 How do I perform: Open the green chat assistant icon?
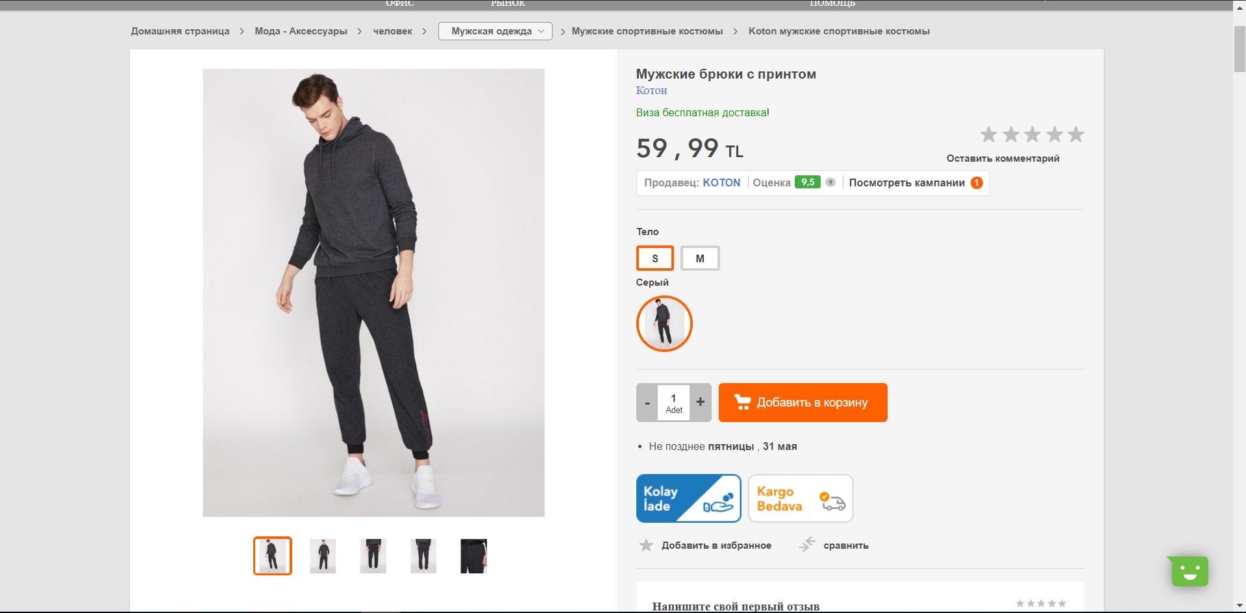[x=1190, y=571]
